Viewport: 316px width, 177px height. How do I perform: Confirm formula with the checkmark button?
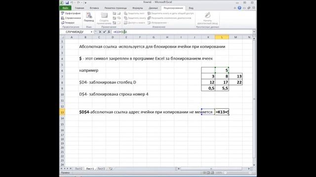104,32
